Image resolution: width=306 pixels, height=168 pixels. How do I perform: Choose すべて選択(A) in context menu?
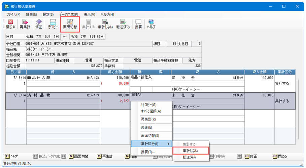pos(151,111)
